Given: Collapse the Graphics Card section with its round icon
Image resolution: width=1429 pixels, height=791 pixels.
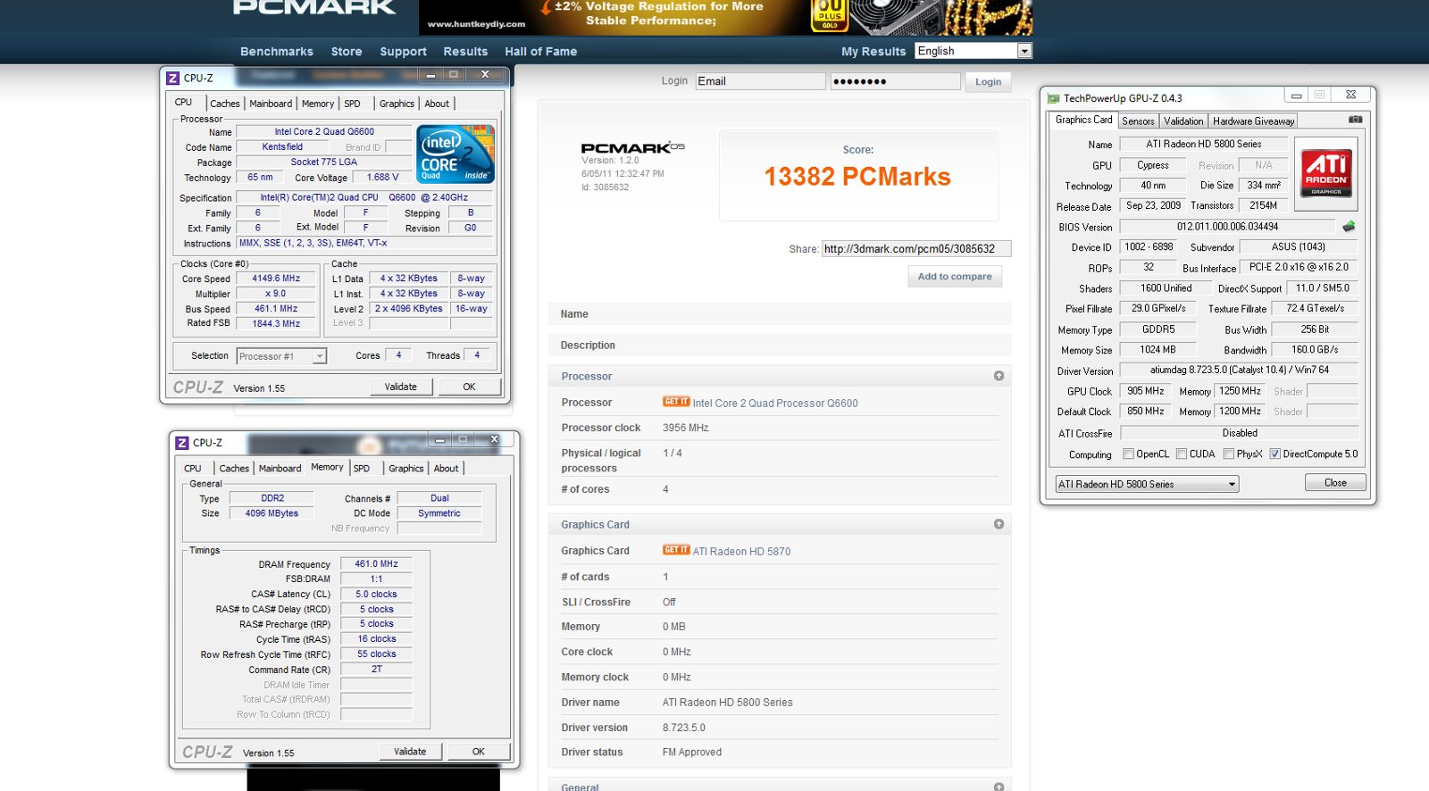Looking at the screenshot, I should pos(999,524).
